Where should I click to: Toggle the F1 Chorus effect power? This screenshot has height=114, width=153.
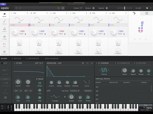[x=97, y=63]
